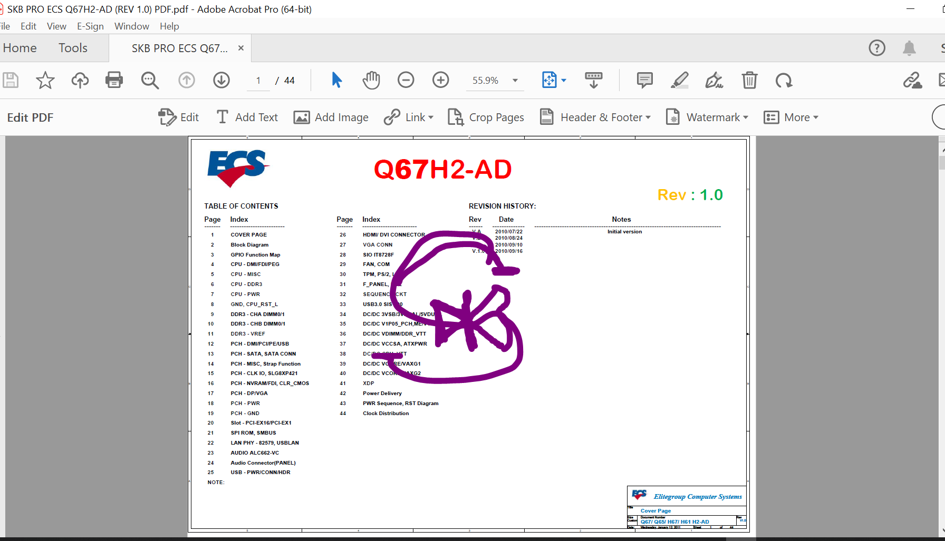Click the 'TABLE OF CONTENTS' heading
The image size is (945, 541).
[x=241, y=206]
